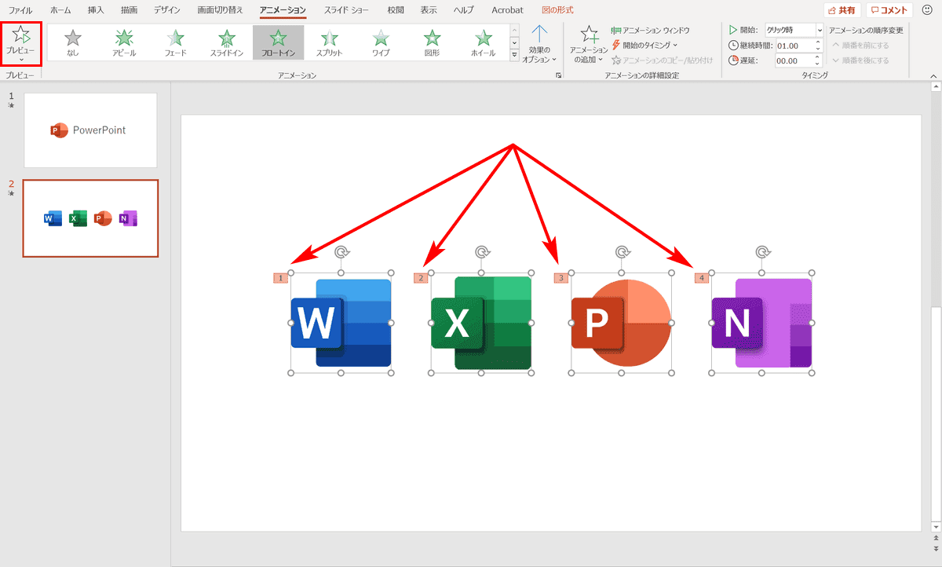Decrease 遅延 delay with down arrow
This screenshot has height=567, width=942.
[819, 64]
